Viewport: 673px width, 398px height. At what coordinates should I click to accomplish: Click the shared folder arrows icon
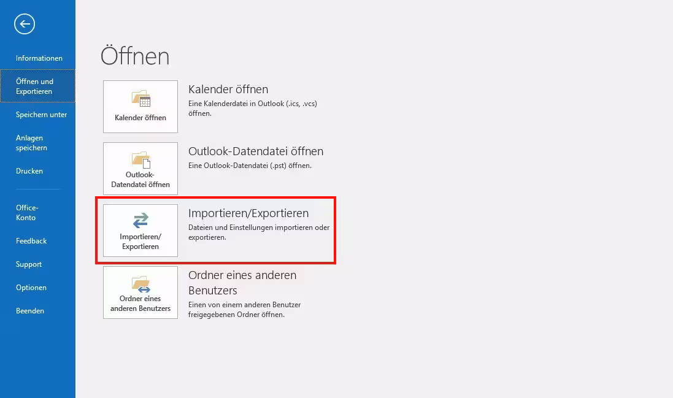click(140, 284)
